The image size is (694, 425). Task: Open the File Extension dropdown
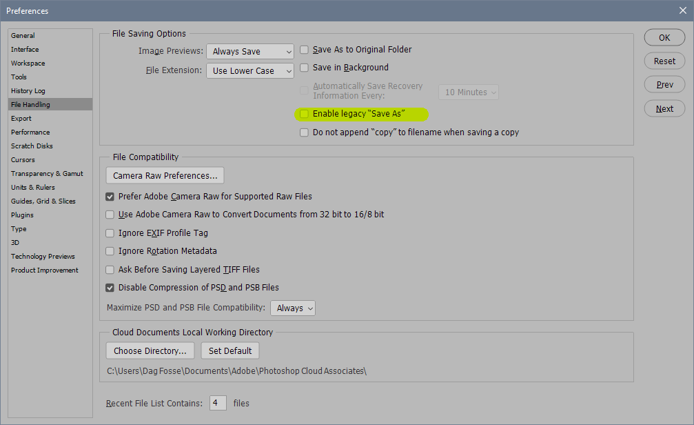(249, 70)
